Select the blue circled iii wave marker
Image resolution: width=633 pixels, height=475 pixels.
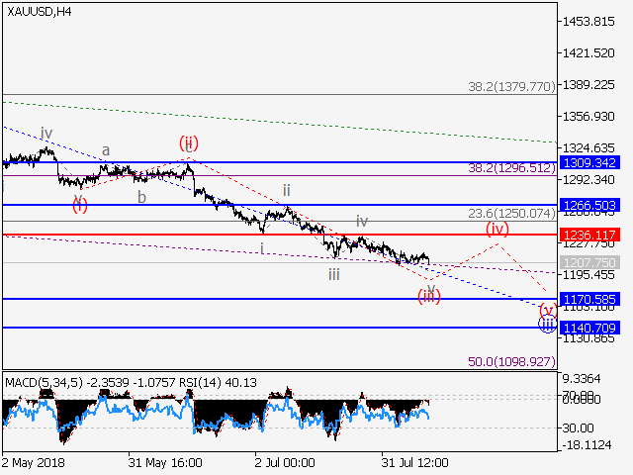click(547, 323)
